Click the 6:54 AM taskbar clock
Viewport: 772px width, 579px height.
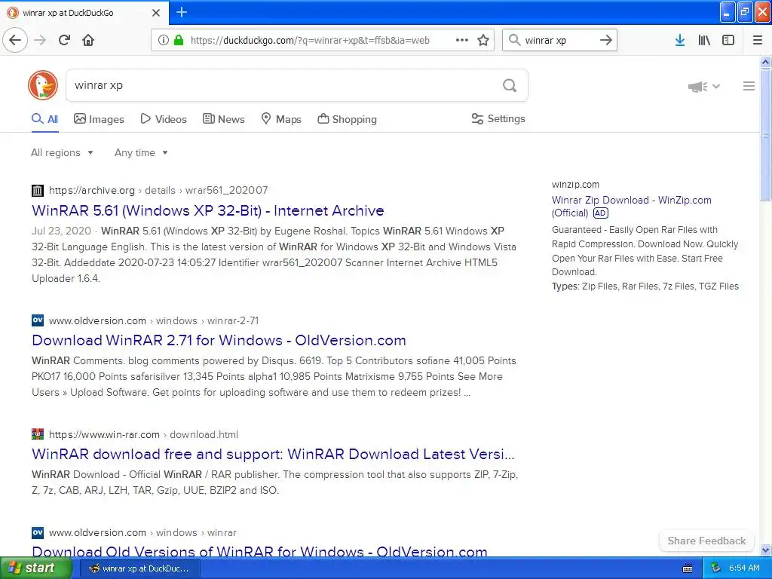click(x=744, y=568)
